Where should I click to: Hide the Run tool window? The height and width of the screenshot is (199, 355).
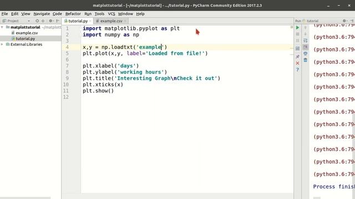352,21
